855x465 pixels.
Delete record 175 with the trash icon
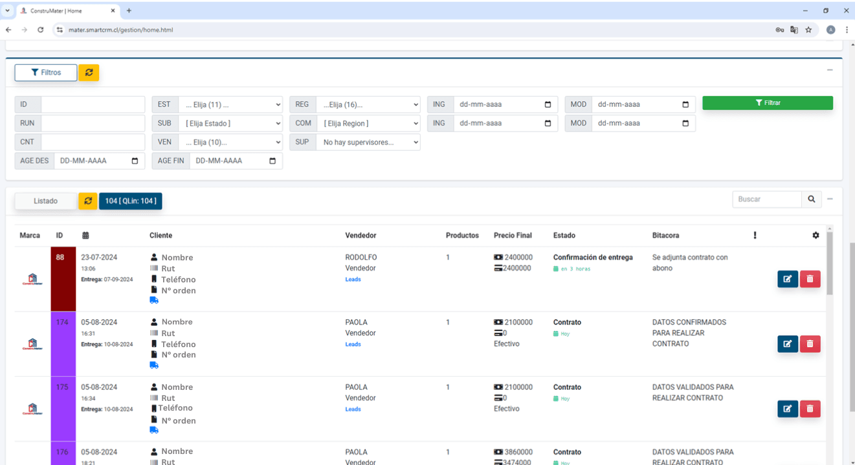[x=810, y=409]
